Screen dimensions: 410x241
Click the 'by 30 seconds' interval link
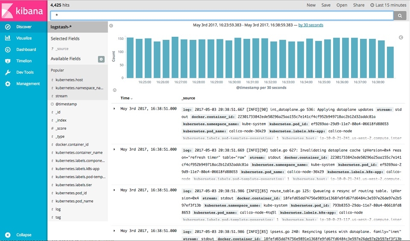point(310,25)
